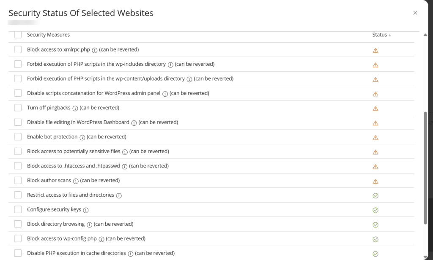This screenshot has width=433, height=260.
Task: Check the Configure security keys measure
Action: point(17,209)
